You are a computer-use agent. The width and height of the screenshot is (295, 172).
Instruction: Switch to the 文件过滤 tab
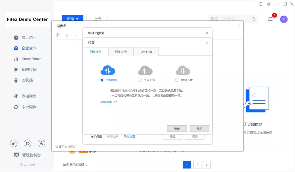pyautogui.click(x=146, y=52)
